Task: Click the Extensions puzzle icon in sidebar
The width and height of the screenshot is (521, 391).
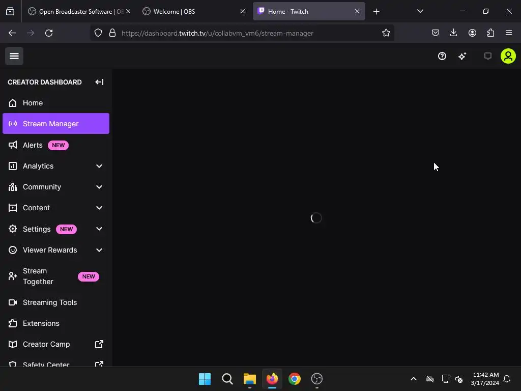Action: [x=13, y=323]
